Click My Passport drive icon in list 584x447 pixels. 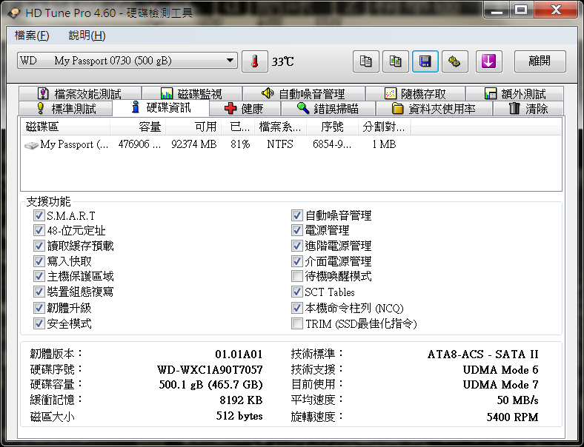[x=31, y=145]
